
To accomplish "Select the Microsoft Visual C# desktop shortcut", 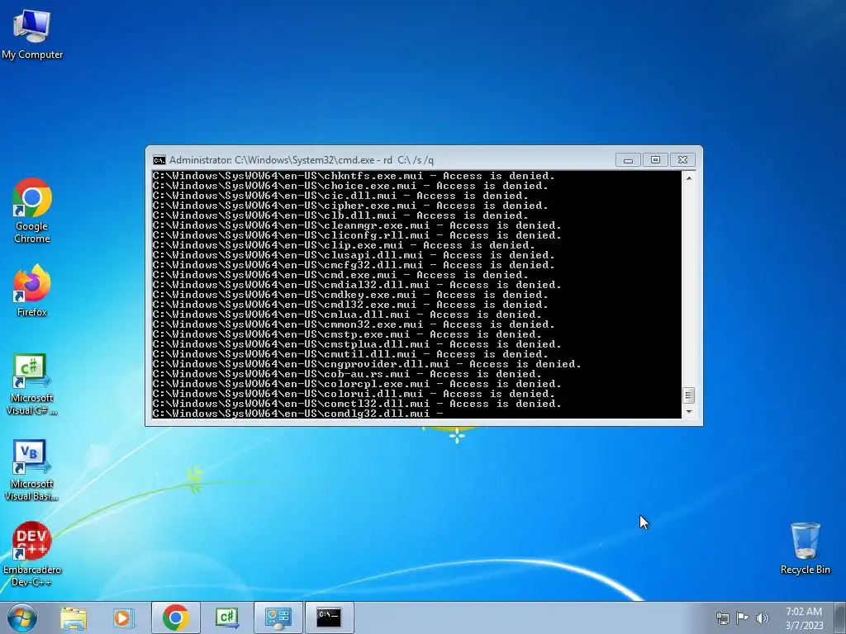I will click(32, 385).
